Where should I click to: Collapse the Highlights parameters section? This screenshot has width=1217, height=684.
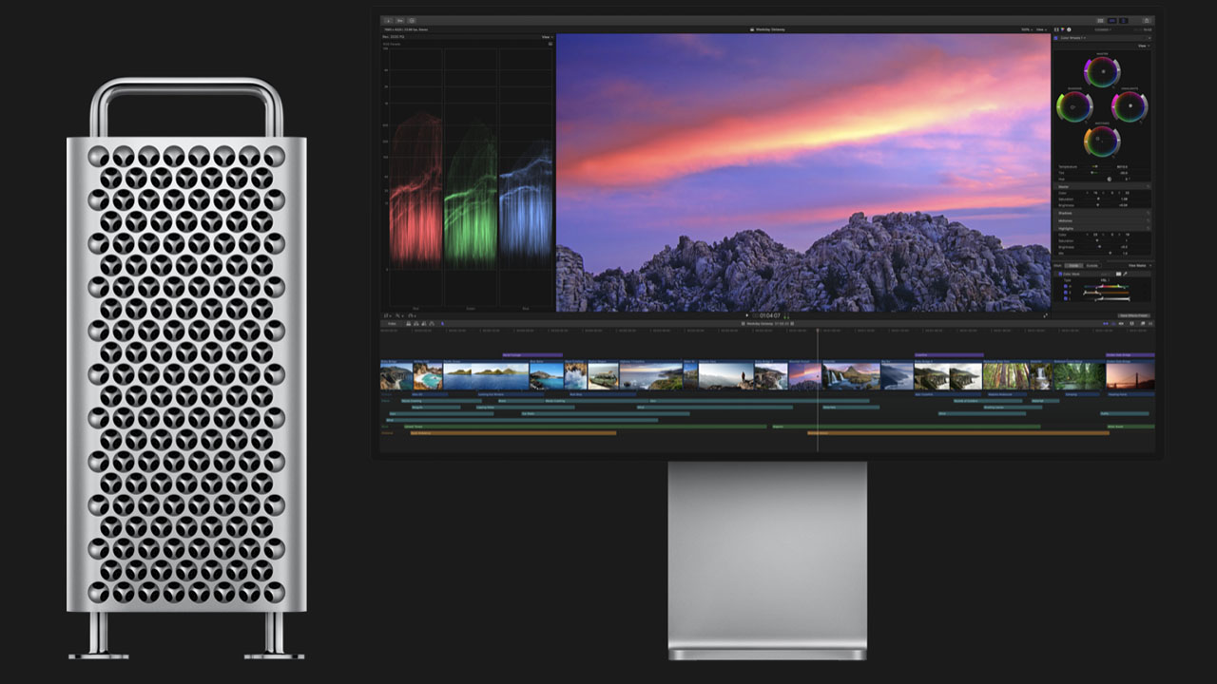coord(1103,228)
